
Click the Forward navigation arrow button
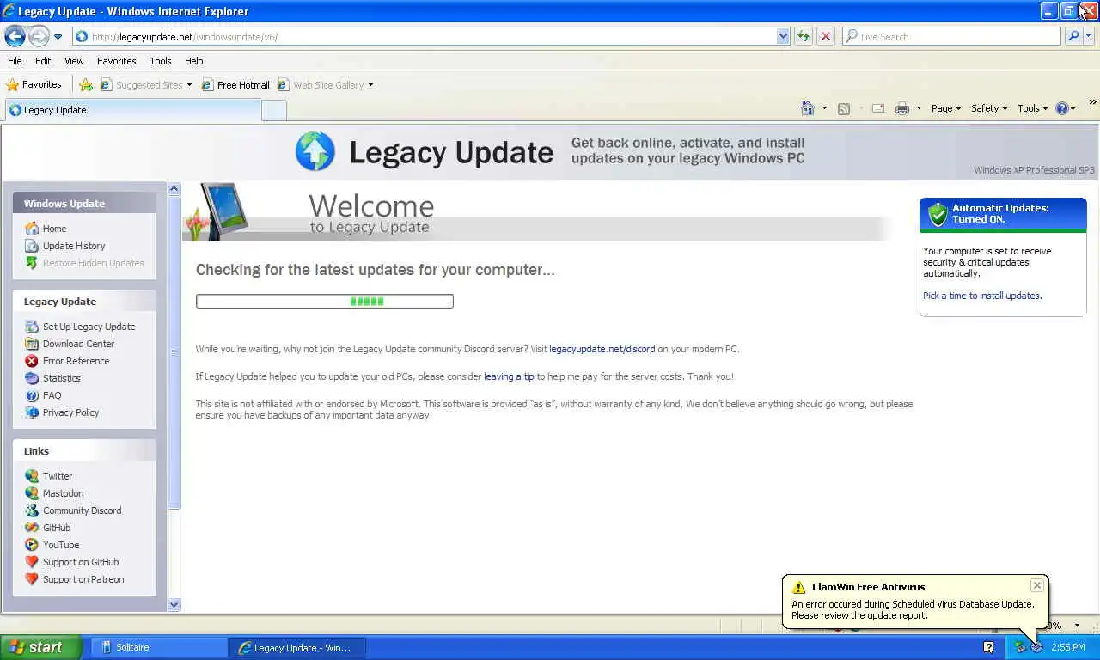(x=39, y=36)
